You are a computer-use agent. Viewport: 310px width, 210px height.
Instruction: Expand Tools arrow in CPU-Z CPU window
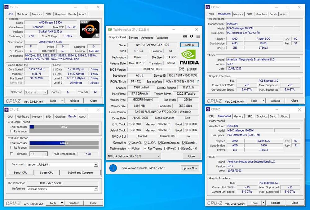click(x=62, y=101)
